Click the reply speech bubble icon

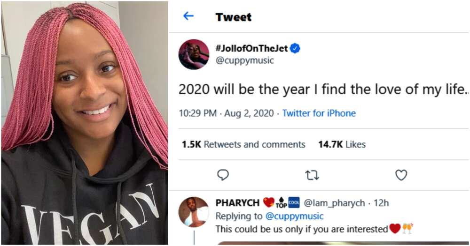pyautogui.click(x=223, y=175)
